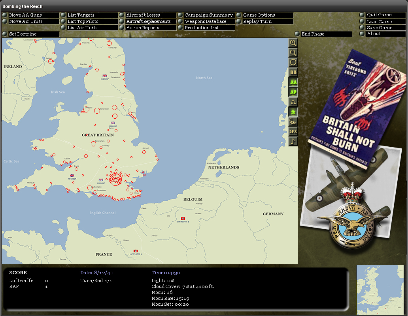Click the Time: 04:30 text
408x316 pixels.
(x=166, y=273)
